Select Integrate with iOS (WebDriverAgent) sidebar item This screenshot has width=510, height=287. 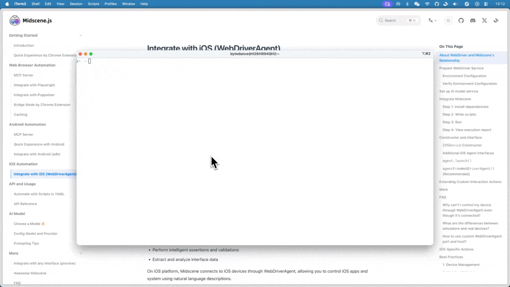pos(45,174)
